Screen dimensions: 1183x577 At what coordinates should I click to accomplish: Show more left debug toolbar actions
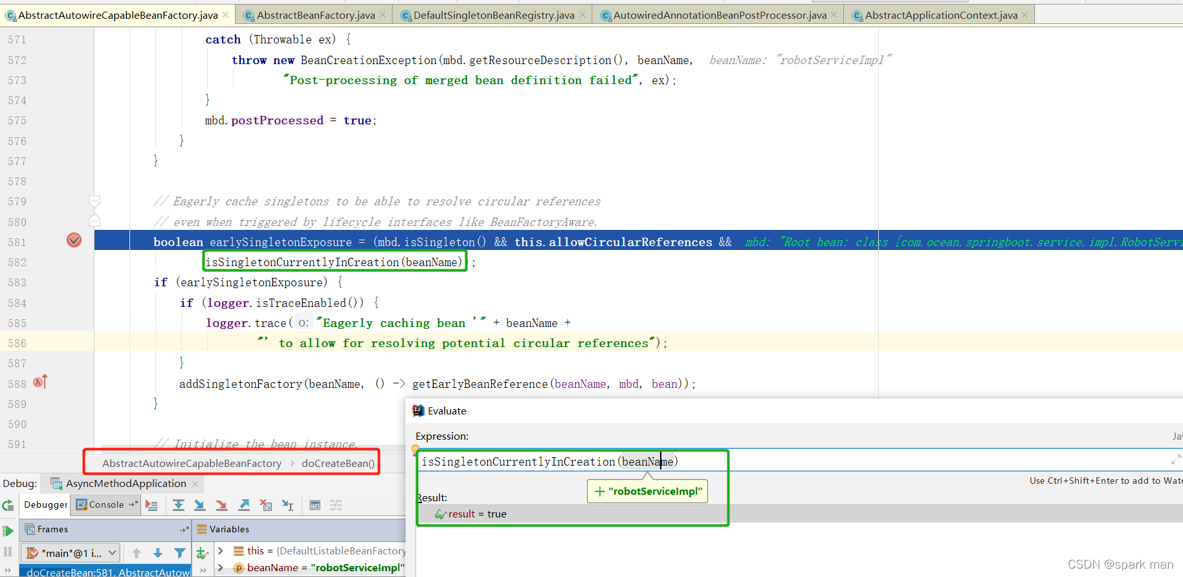click(x=8, y=571)
